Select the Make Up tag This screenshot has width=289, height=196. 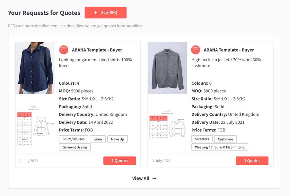tap(118, 139)
